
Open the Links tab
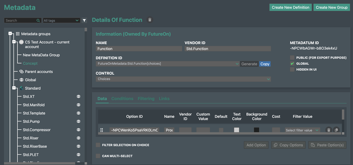164,99
